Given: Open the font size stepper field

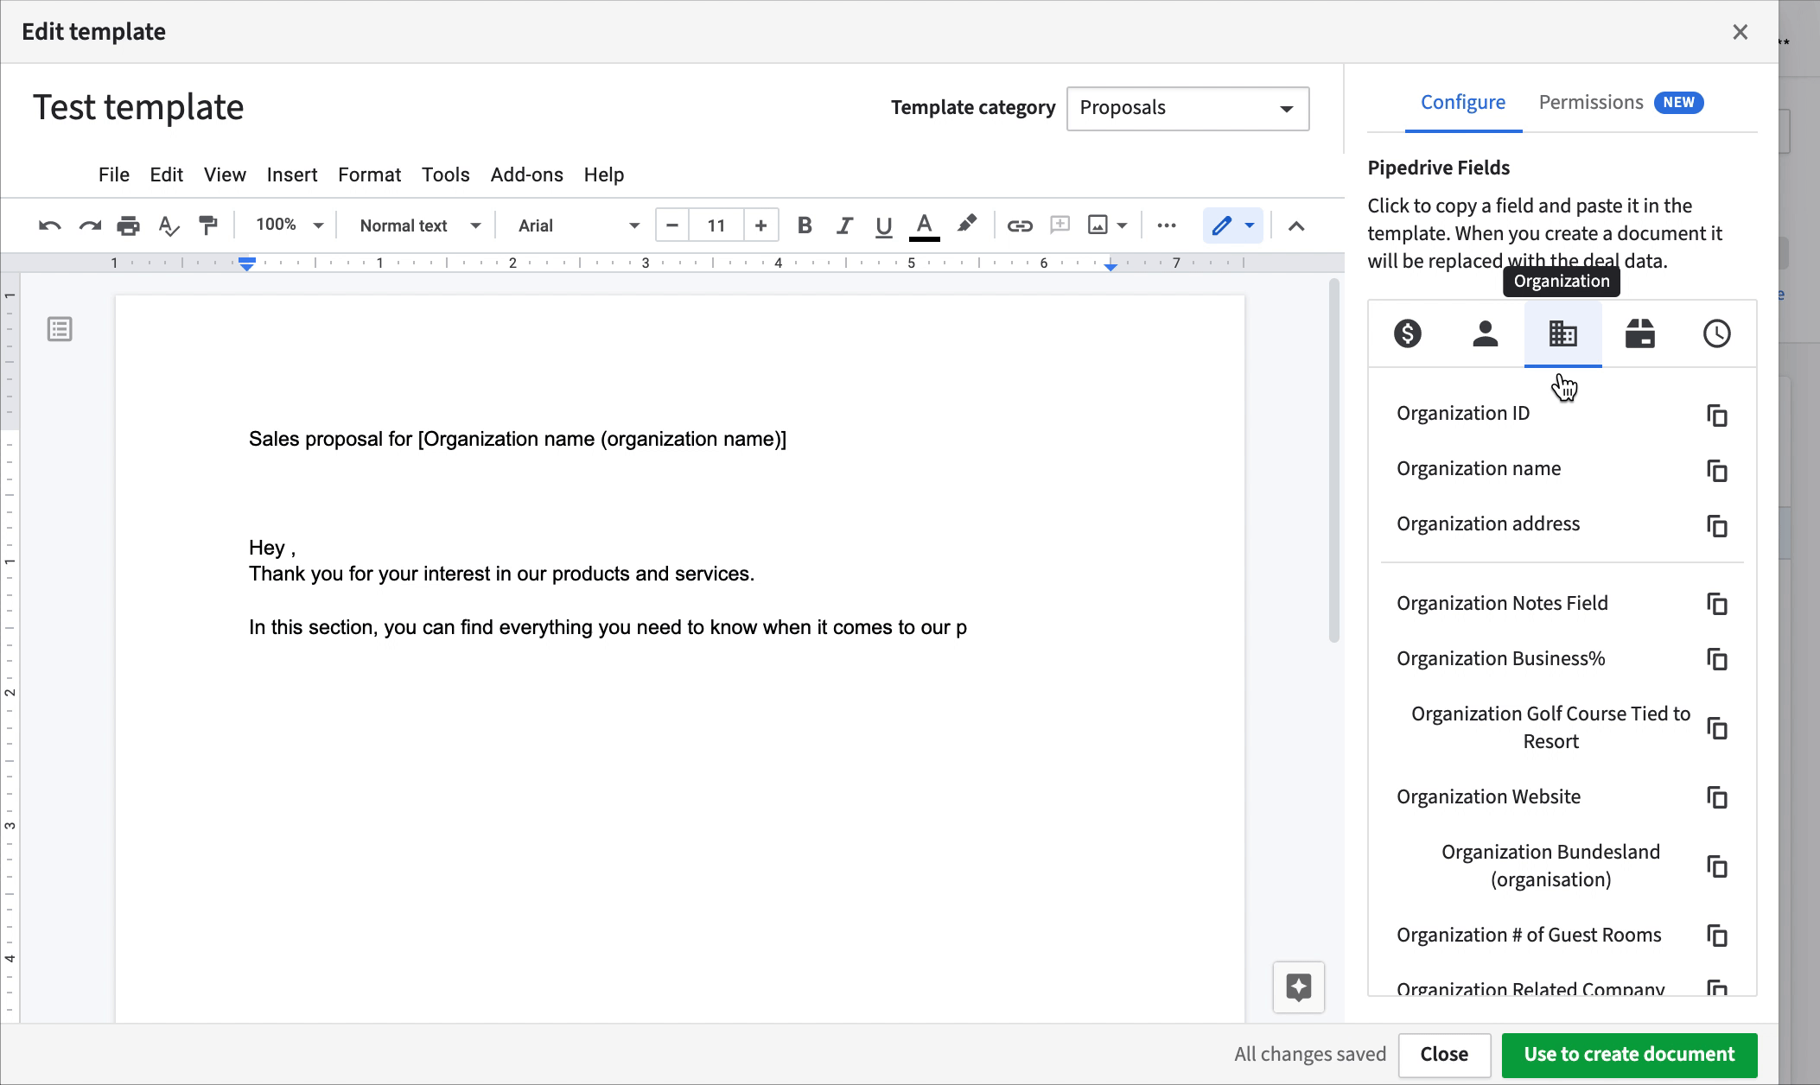Looking at the screenshot, I should [x=717, y=226].
